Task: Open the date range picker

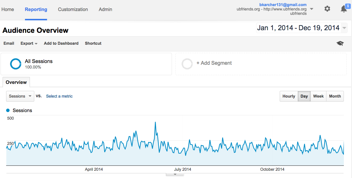Action: tap(301, 28)
